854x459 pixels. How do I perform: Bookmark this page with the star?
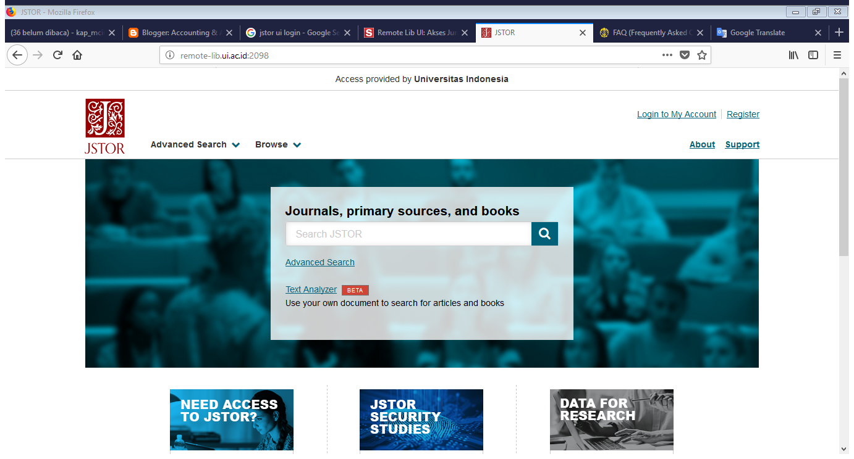click(x=702, y=55)
